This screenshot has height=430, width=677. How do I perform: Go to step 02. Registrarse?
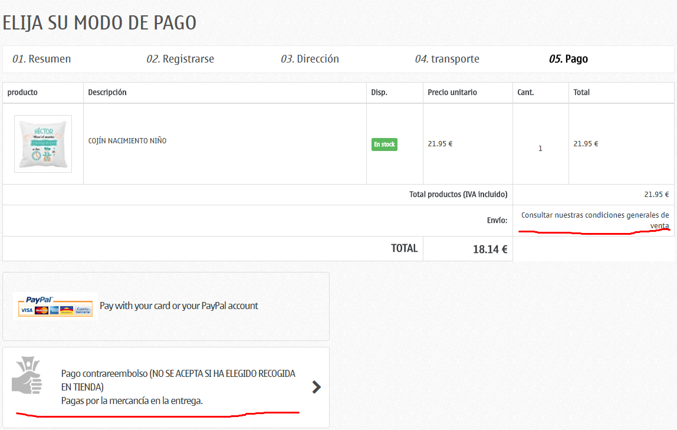click(x=180, y=59)
